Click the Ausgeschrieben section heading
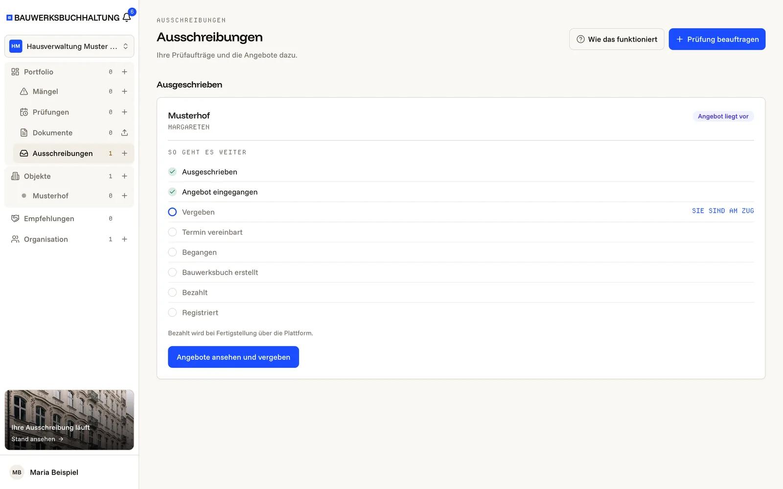 click(189, 85)
